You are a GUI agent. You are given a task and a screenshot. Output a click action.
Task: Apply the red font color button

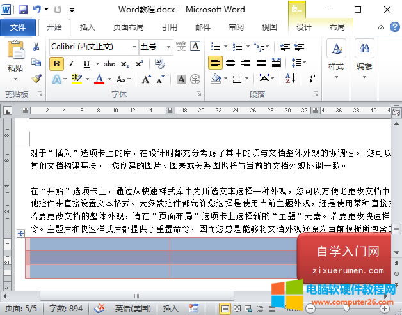point(99,79)
